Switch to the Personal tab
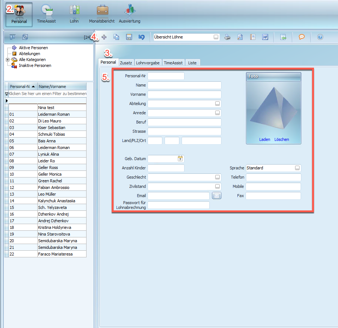 pos(108,62)
